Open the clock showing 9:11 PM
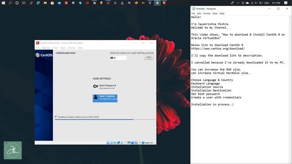292x164 pixels. pyautogui.click(x=276, y=3)
